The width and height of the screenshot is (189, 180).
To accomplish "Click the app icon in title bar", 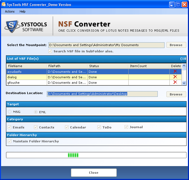I will pyautogui.click(x=4, y=4).
